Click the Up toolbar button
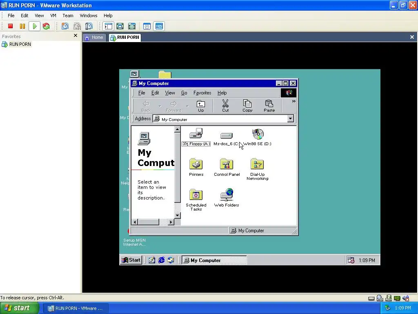418x314 pixels. (x=201, y=106)
